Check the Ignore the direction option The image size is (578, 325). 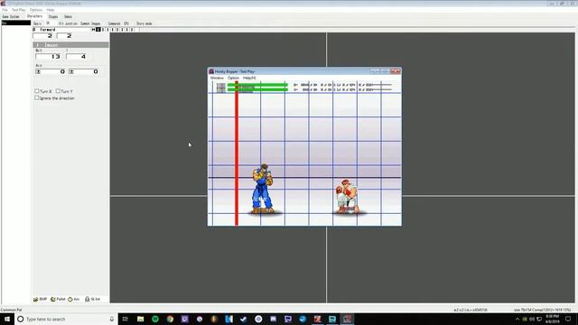(x=37, y=98)
